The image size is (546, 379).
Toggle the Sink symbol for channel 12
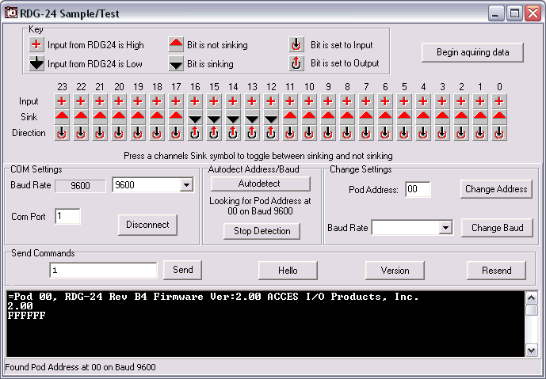point(271,117)
